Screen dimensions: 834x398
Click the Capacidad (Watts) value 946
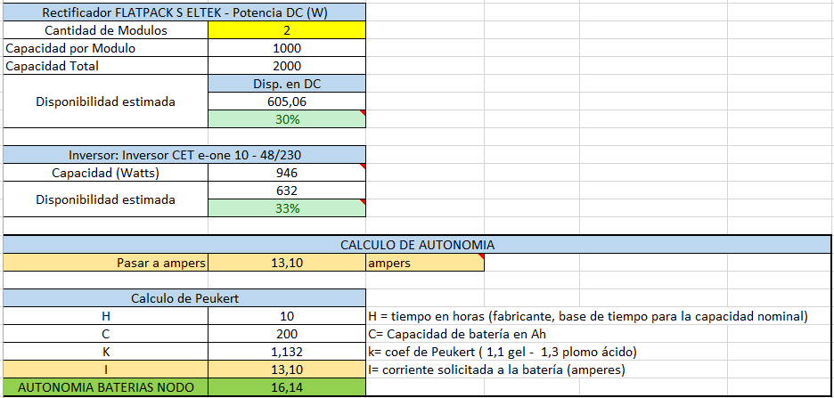tap(287, 173)
